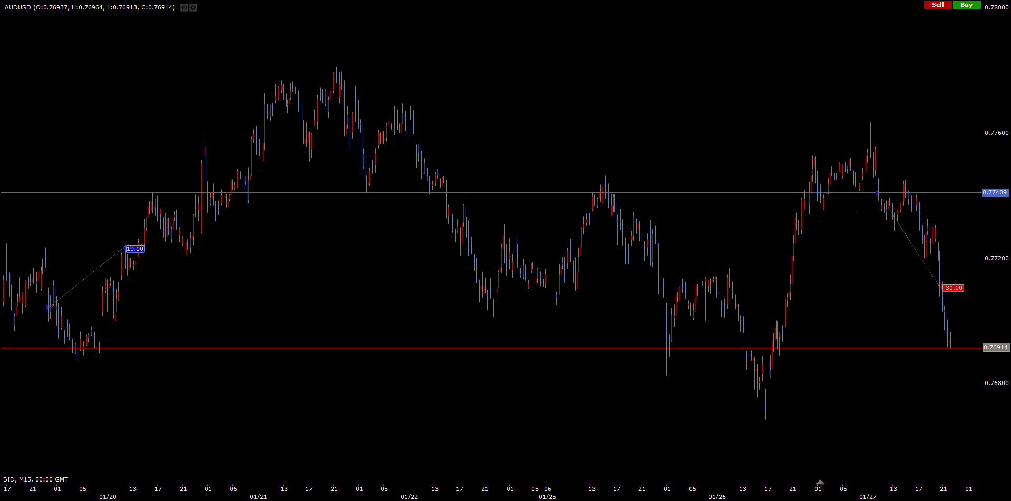
Task: Click the 0.78000 price axis label
Action: (996, 7)
